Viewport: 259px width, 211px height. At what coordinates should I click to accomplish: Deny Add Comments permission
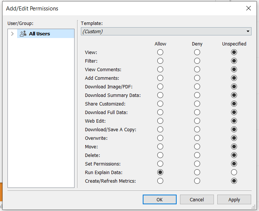pyautogui.click(x=197, y=78)
